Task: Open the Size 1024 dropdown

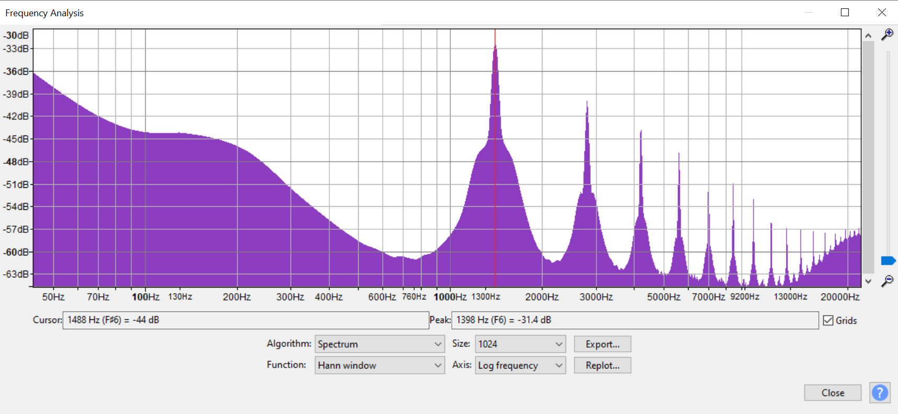Action: click(520, 344)
